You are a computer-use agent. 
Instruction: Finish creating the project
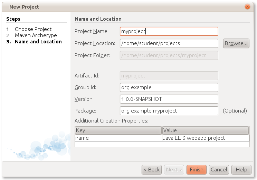coord(196,170)
